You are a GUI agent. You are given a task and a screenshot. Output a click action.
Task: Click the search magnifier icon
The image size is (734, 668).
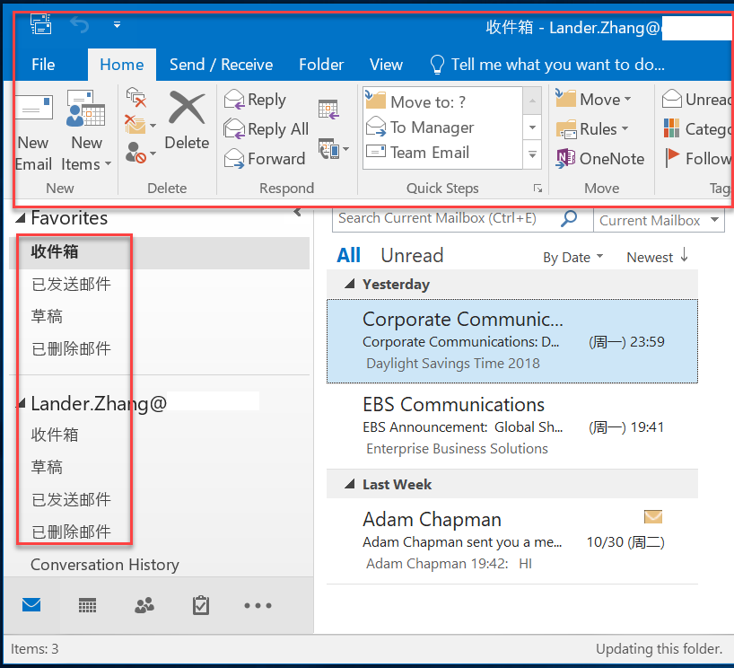(569, 219)
